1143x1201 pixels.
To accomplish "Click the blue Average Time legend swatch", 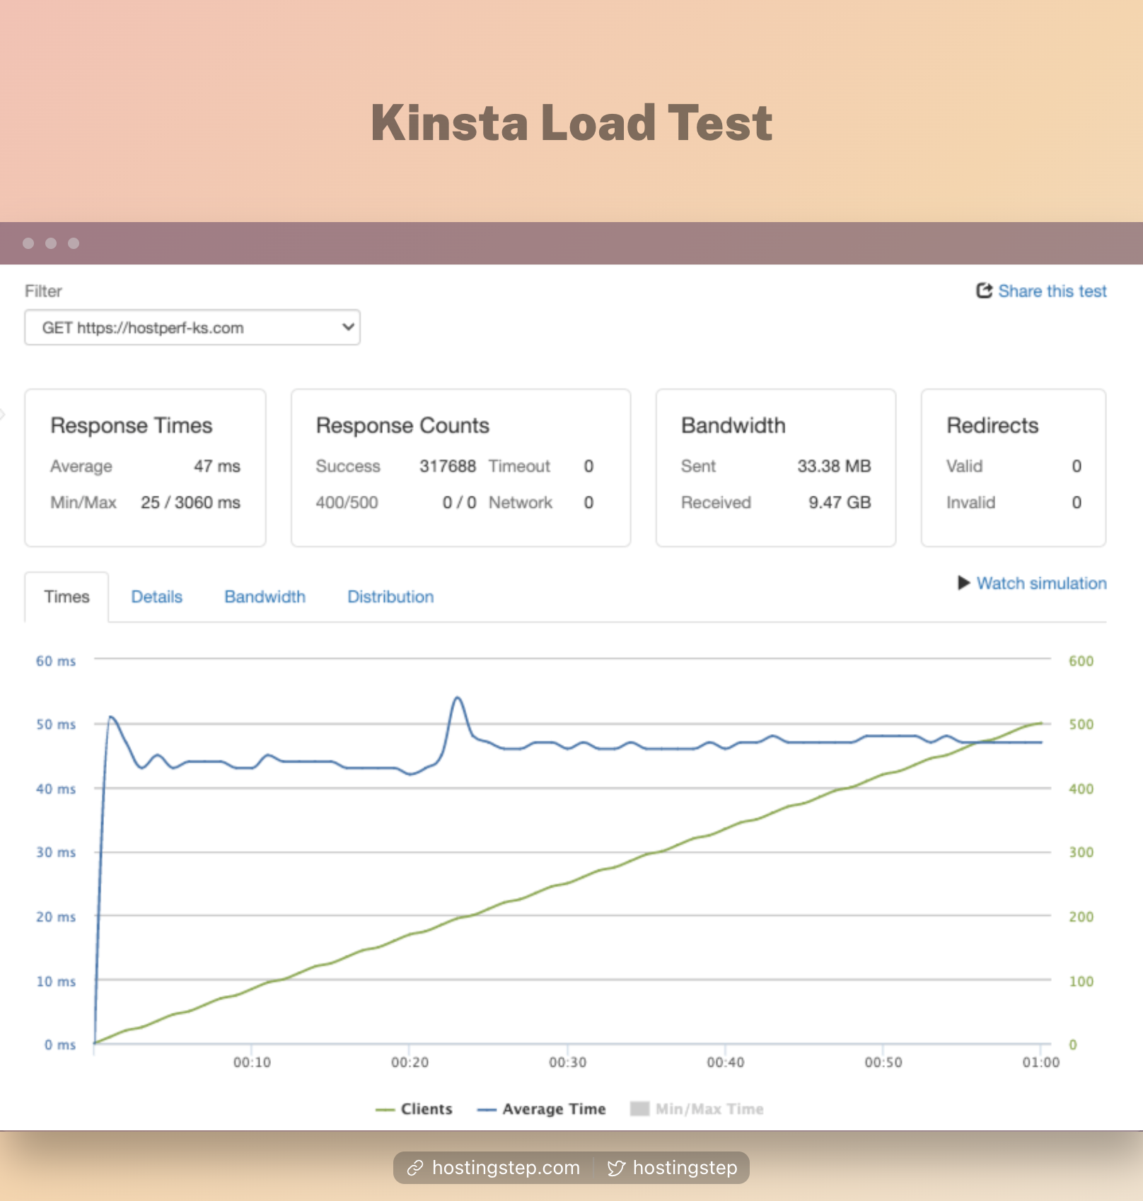I will click(x=487, y=1110).
